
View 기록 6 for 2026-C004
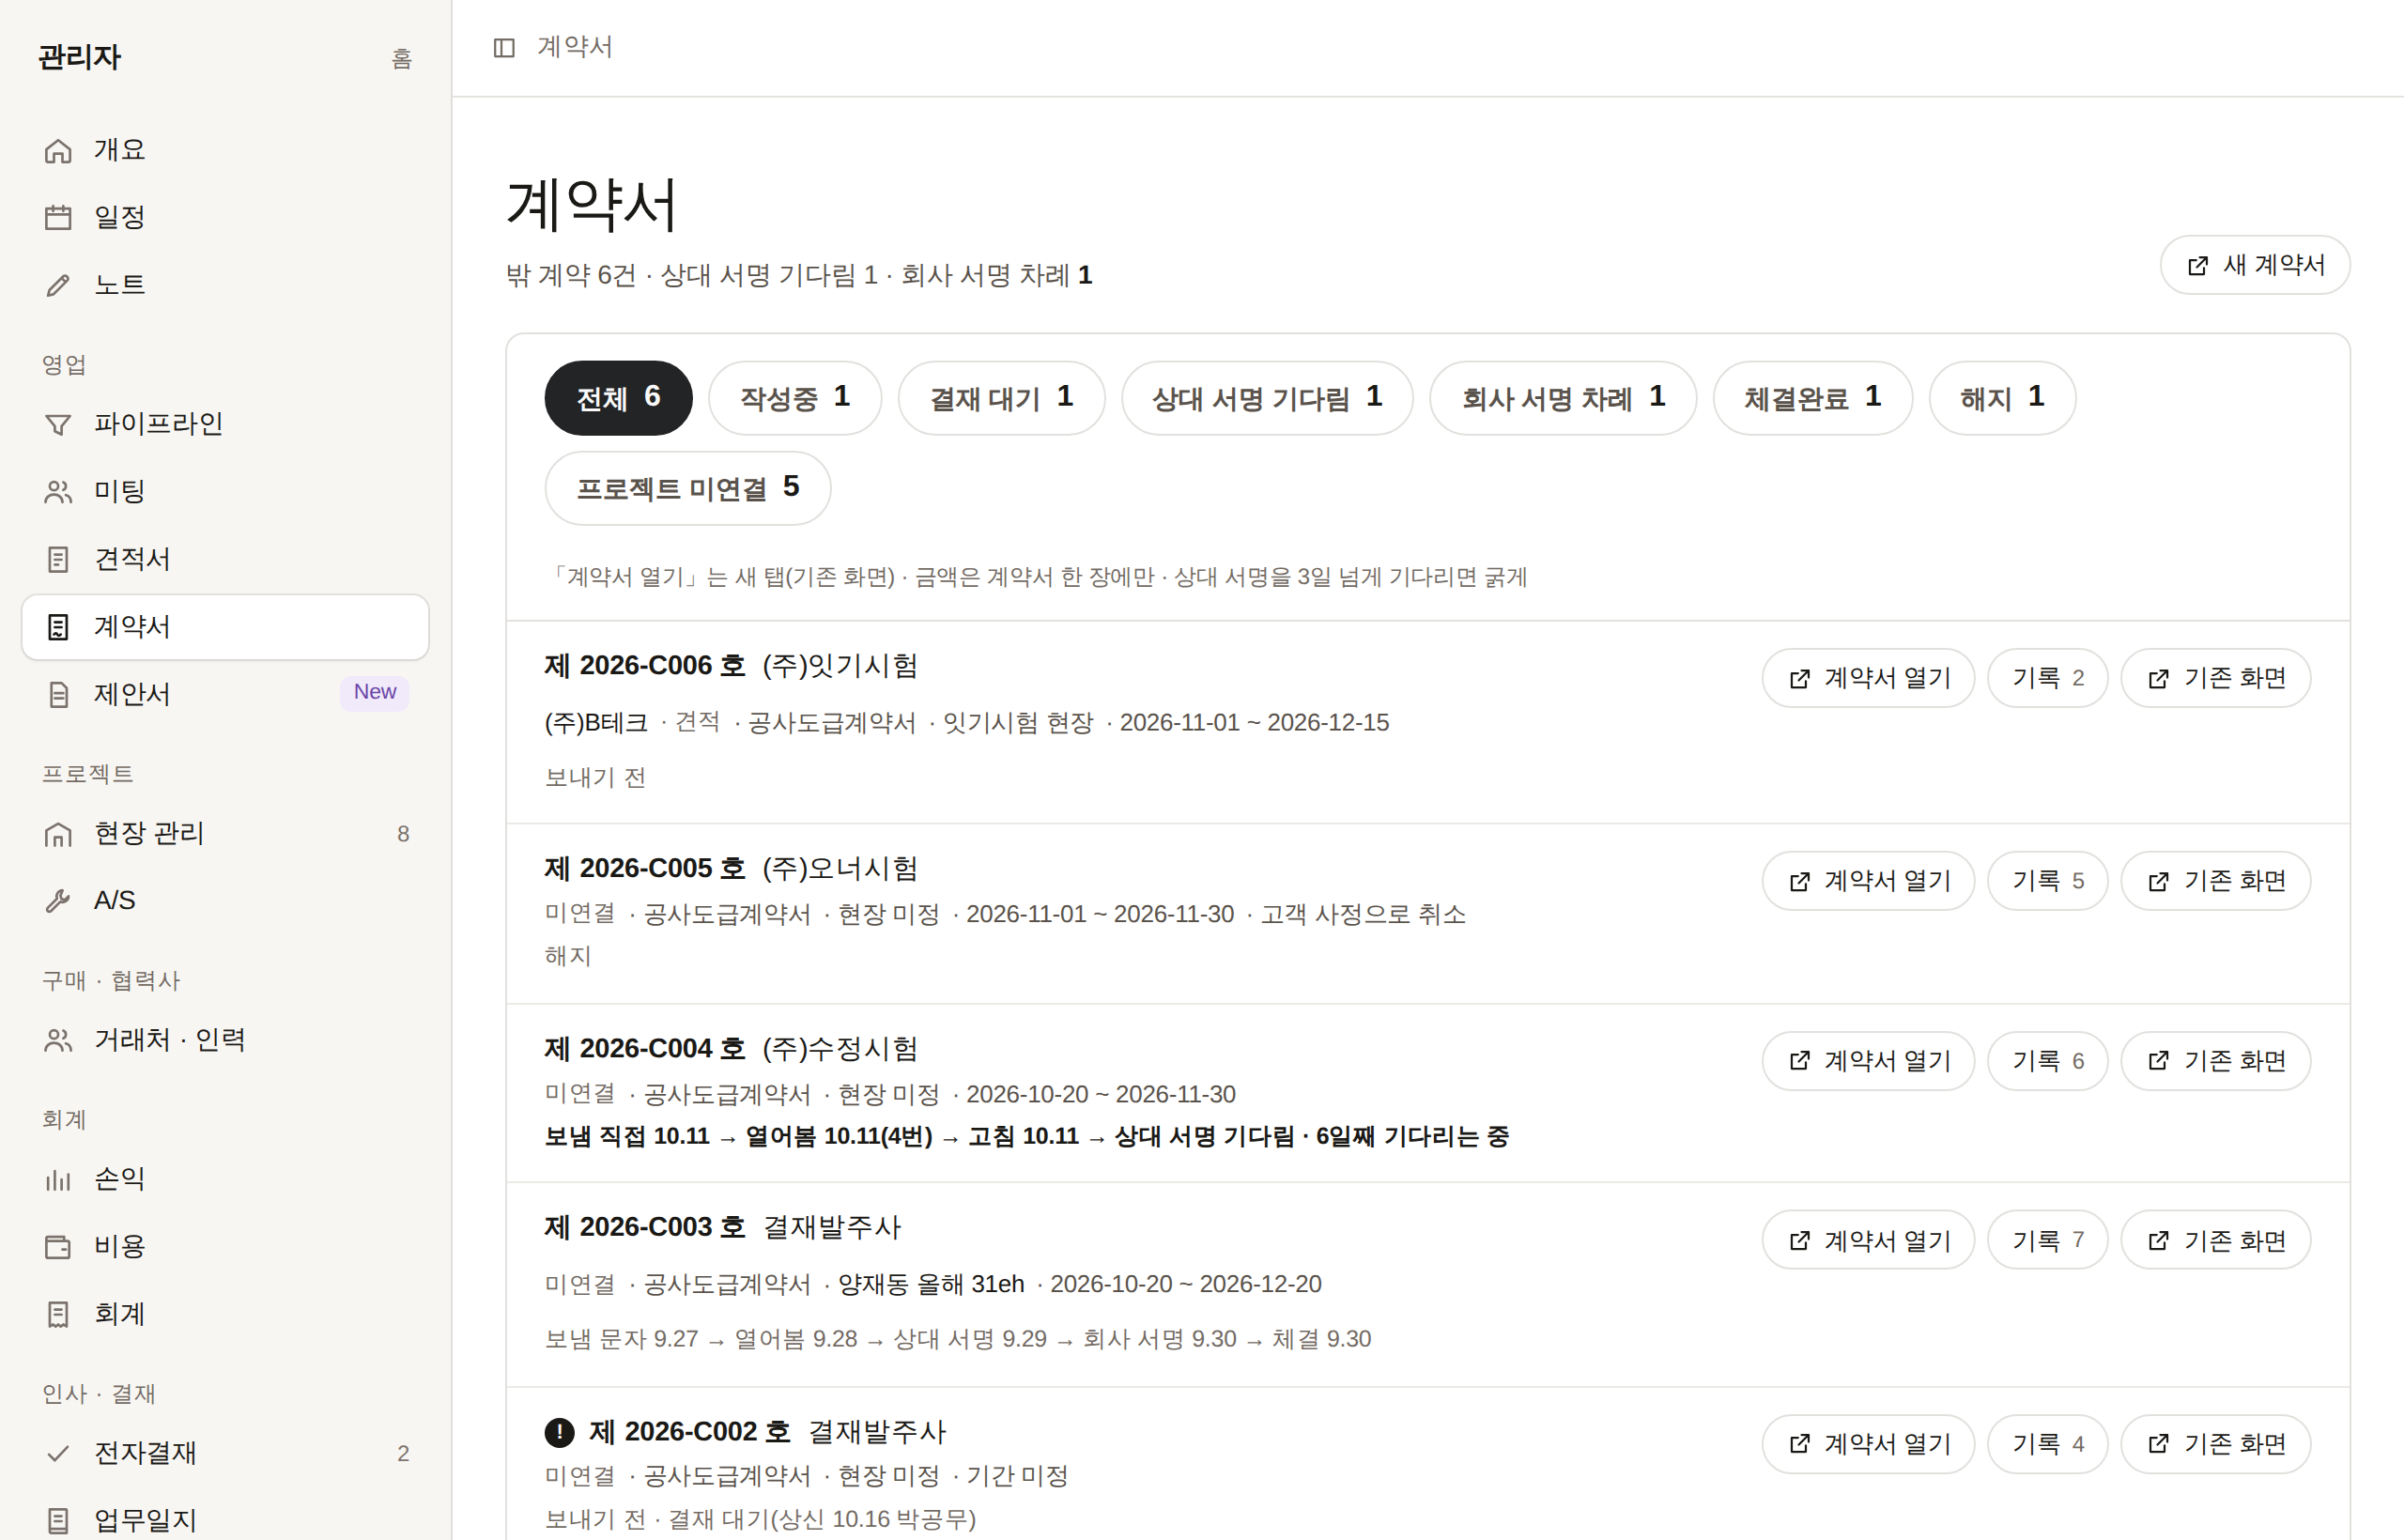[x=2047, y=1061]
